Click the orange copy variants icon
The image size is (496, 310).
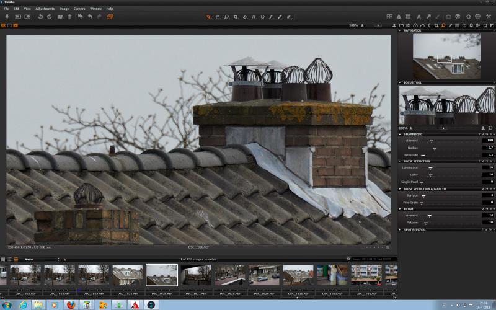click(110, 17)
